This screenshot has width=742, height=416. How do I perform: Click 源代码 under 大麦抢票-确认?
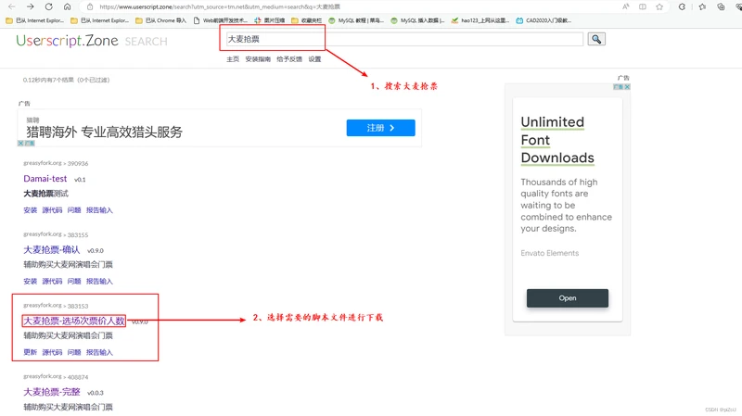pos(52,282)
